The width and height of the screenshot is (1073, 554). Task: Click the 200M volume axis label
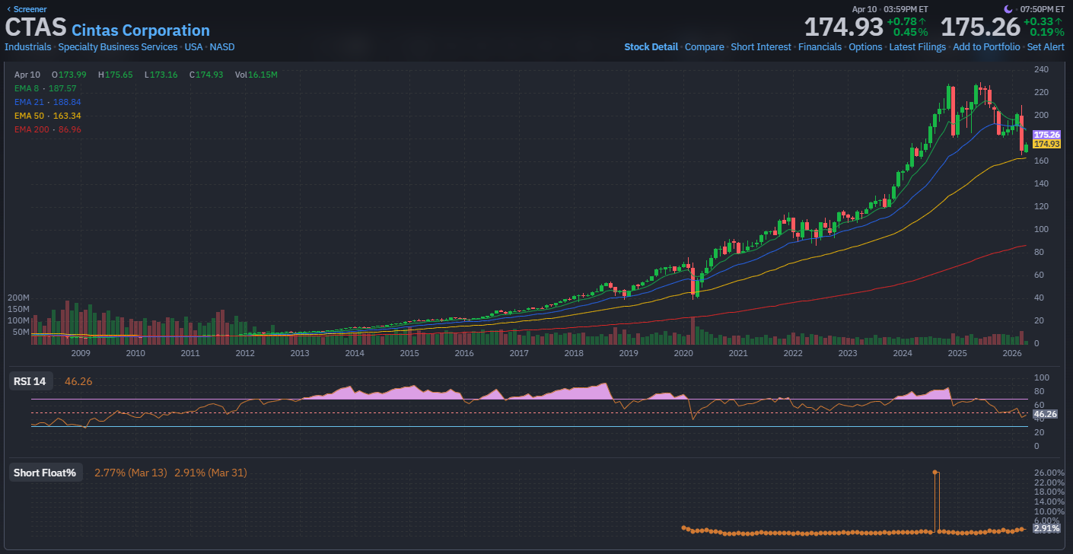coord(18,298)
